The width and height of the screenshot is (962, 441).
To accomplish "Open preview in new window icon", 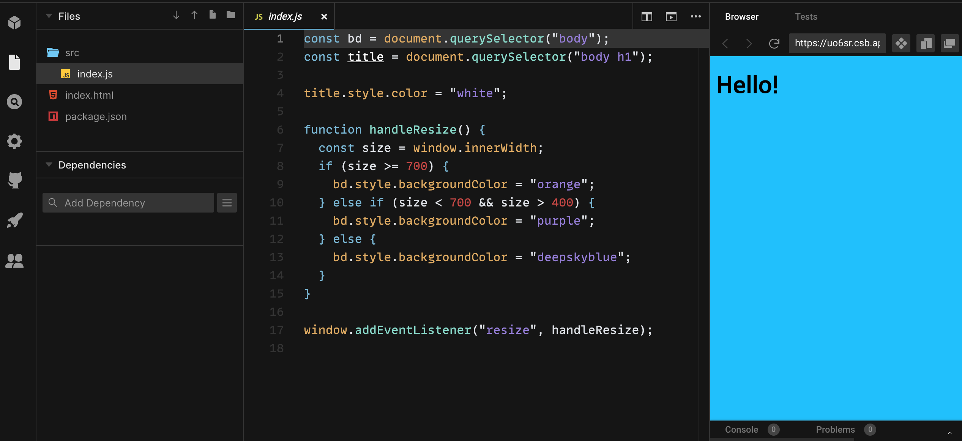I will click(x=949, y=43).
